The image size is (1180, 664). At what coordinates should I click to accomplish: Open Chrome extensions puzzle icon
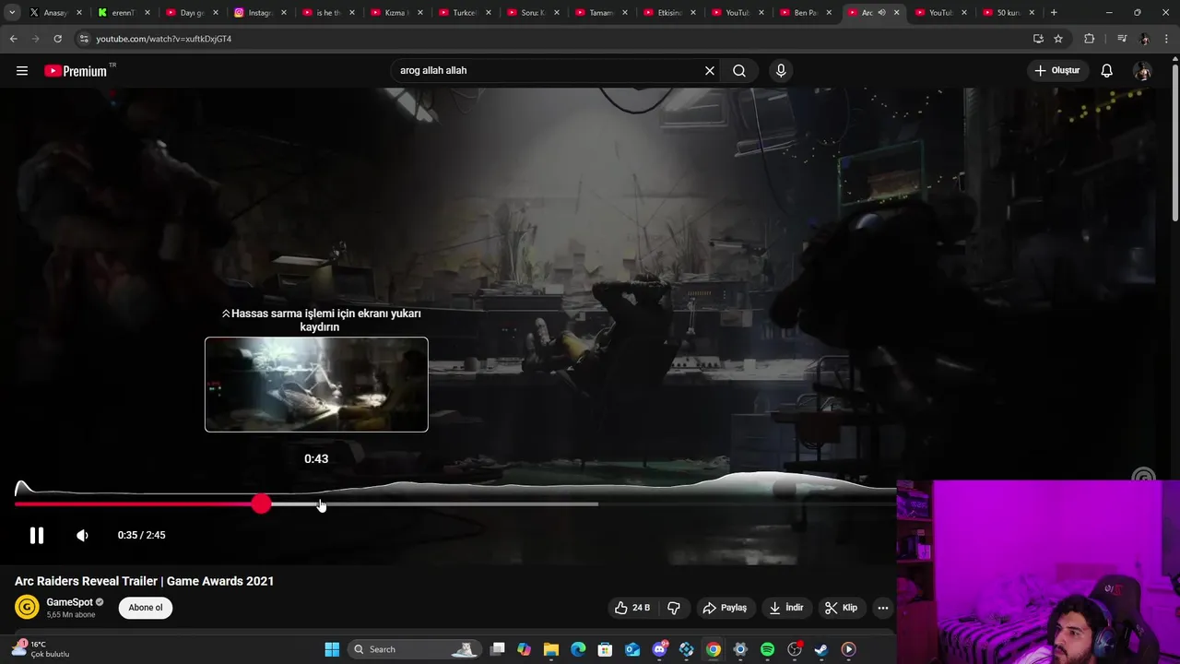click(x=1089, y=39)
